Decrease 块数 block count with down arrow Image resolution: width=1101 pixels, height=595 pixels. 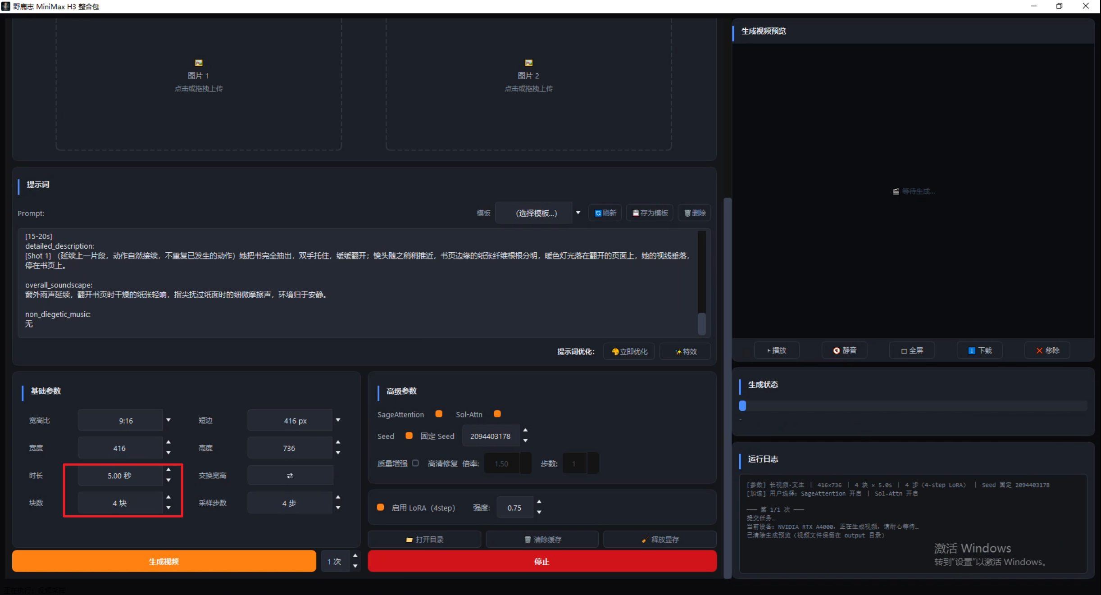pos(168,508)
